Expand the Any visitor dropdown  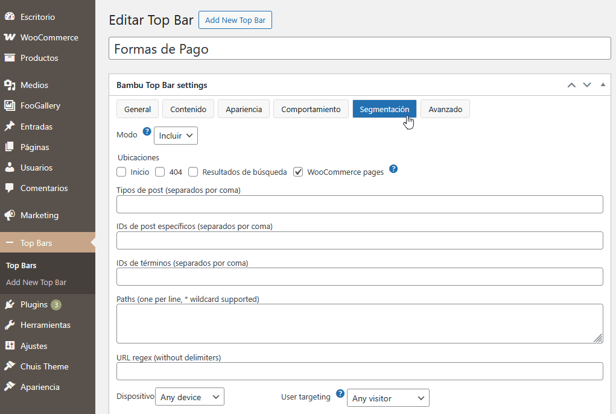389,398
